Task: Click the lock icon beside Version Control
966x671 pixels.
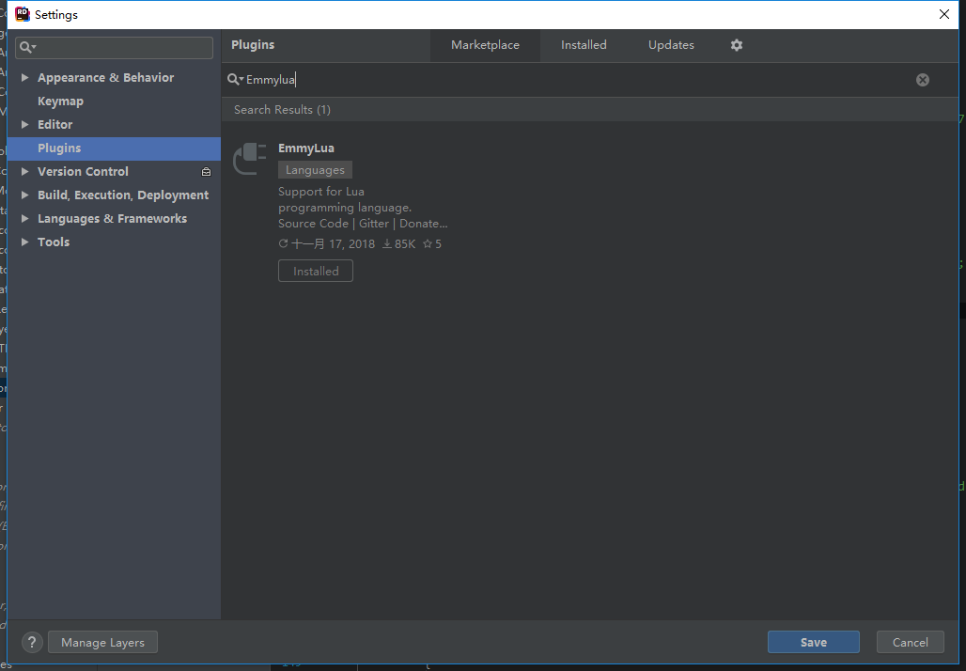Action: click(206, 171)
